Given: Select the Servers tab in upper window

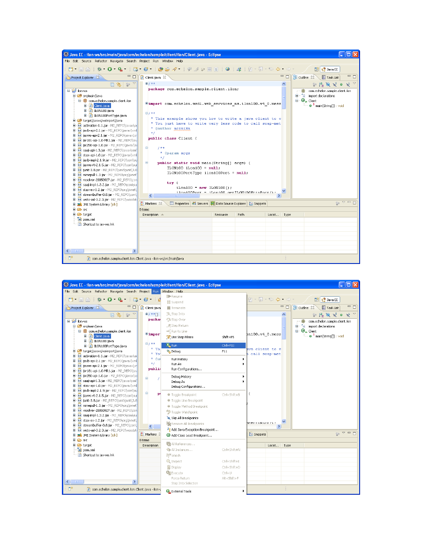Looking at the screenshot, I should 200,203.
